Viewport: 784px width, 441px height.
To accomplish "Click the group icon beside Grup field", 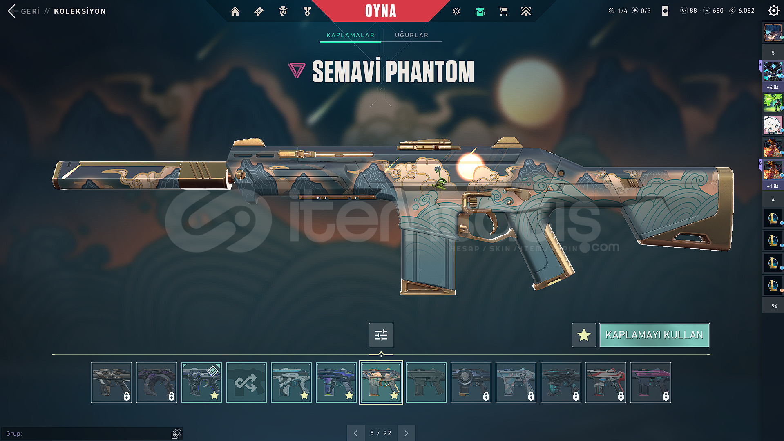I will tap(176, 434).
